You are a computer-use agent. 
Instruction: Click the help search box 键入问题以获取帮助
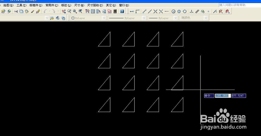[x=240, y=5]
